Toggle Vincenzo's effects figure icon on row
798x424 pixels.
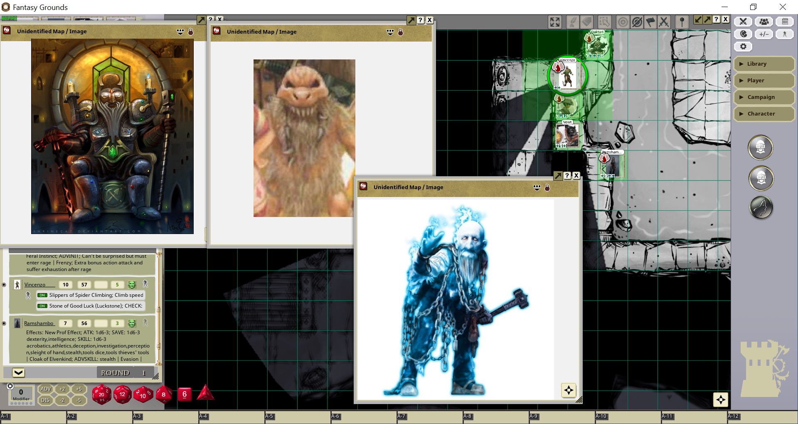(x=145, y=284)
